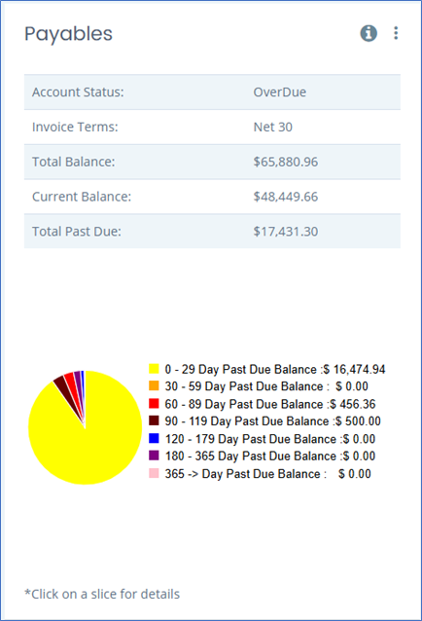
Task: Click the Account Status OverDue value
Action: pyautogui.click(x=280, y=91)
